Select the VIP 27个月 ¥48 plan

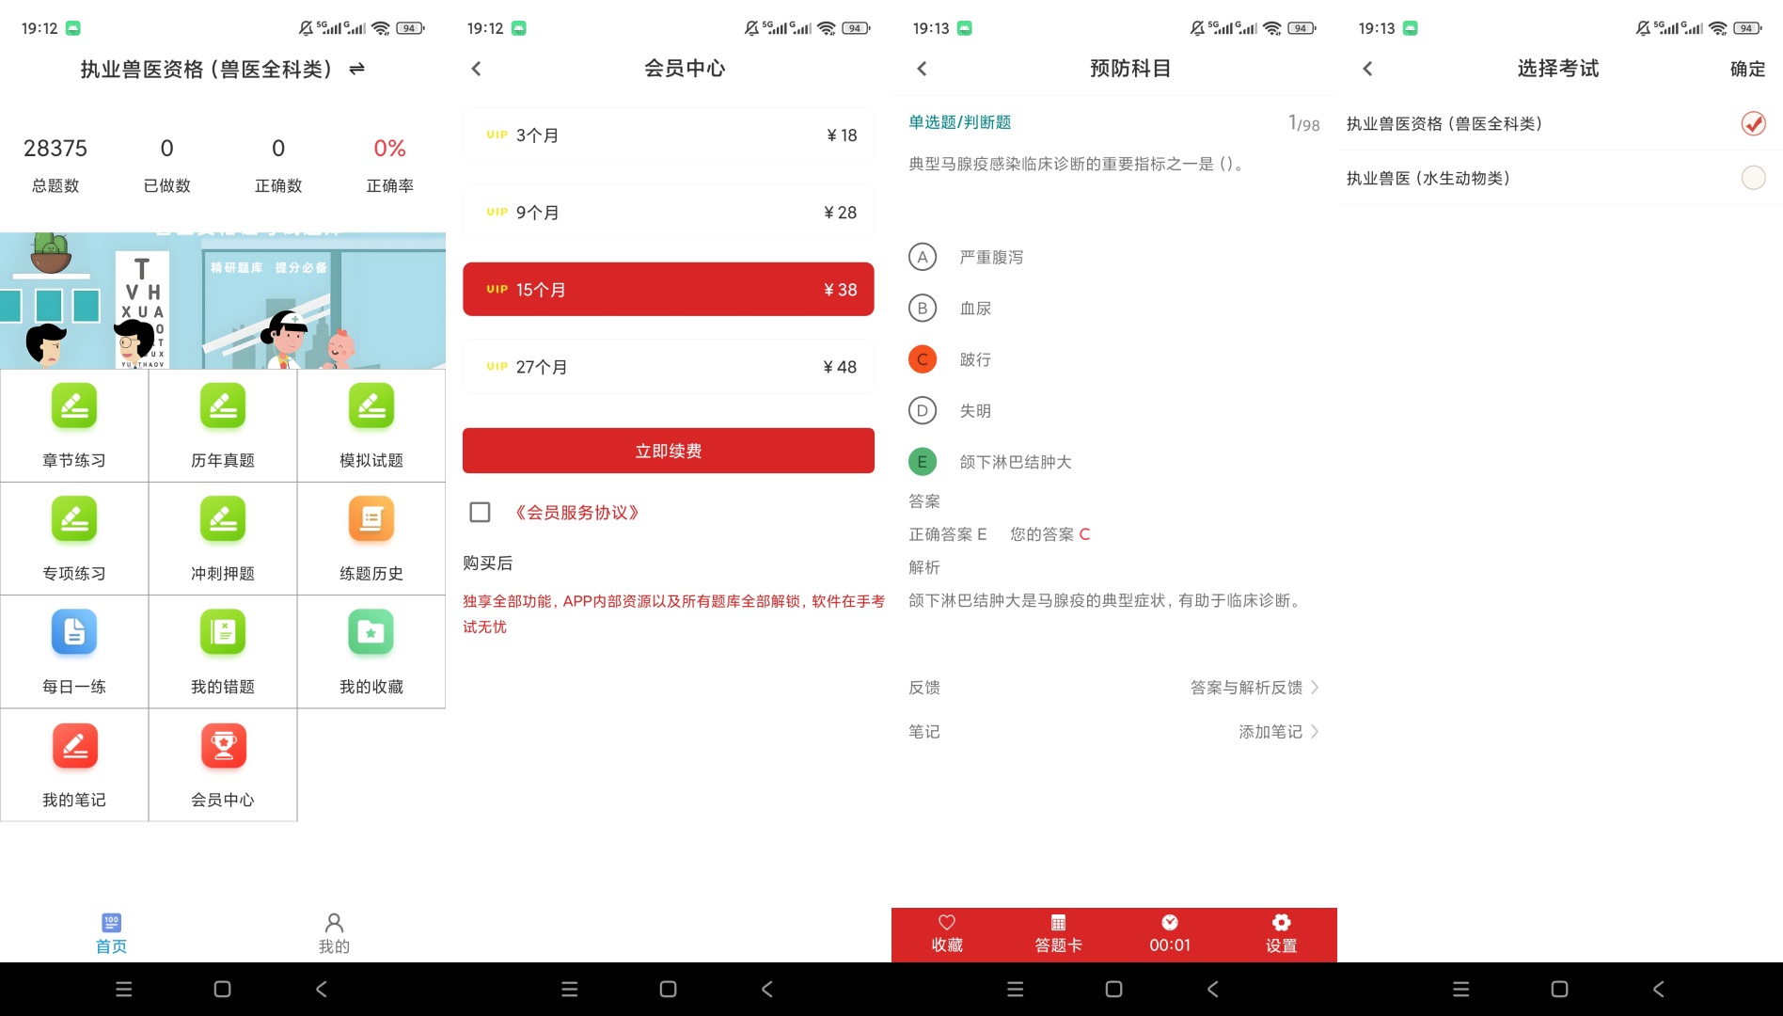tap(668, 367)
